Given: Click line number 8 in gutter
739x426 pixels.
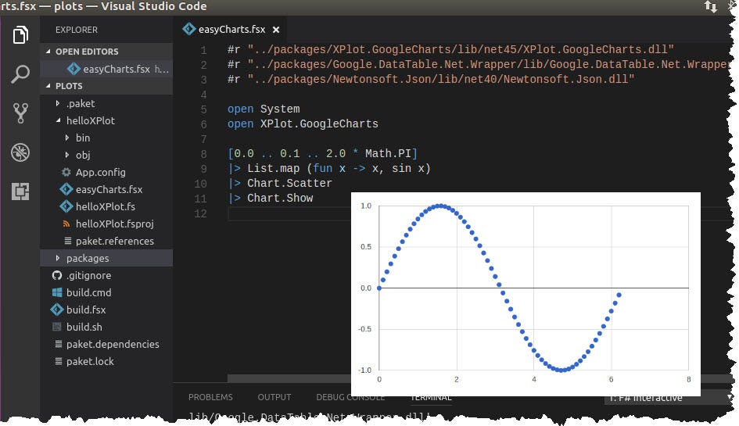Looking at the screenshot, I should point(203,154).
